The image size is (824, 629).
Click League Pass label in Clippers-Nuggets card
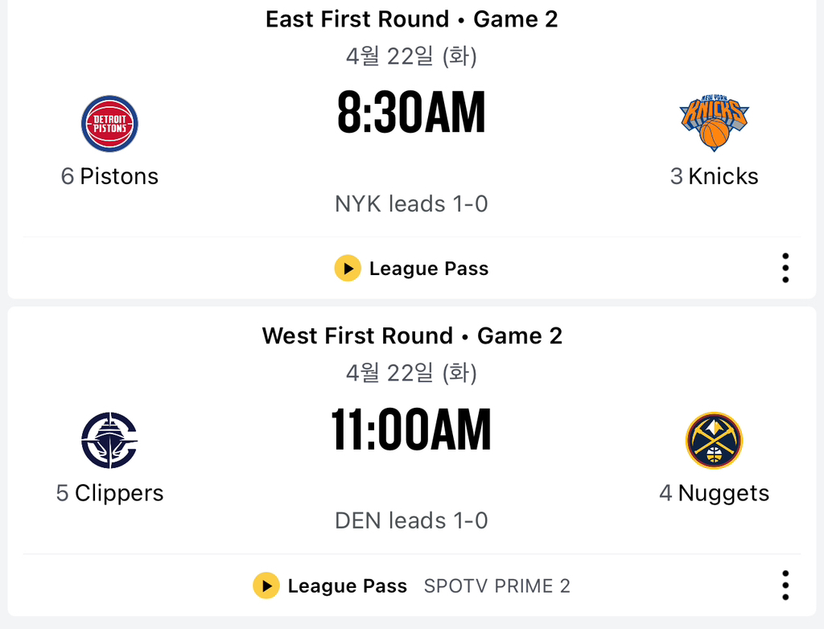point(347,586)
